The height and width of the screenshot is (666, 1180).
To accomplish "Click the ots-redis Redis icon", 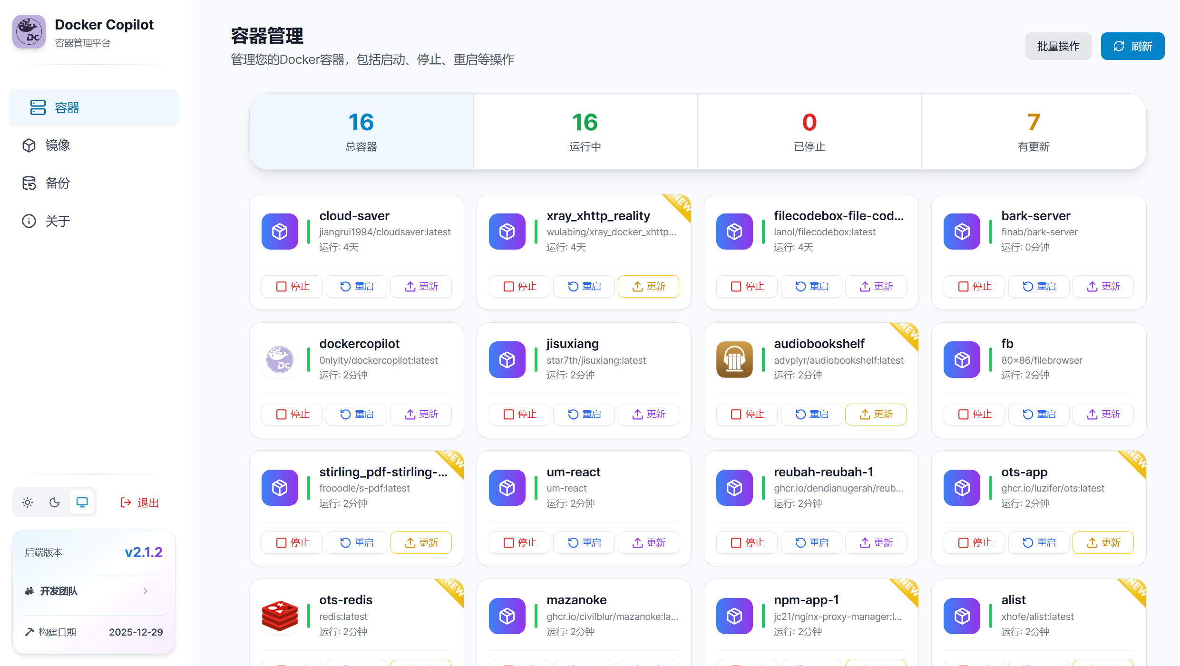I will click(x=280, y=616).
